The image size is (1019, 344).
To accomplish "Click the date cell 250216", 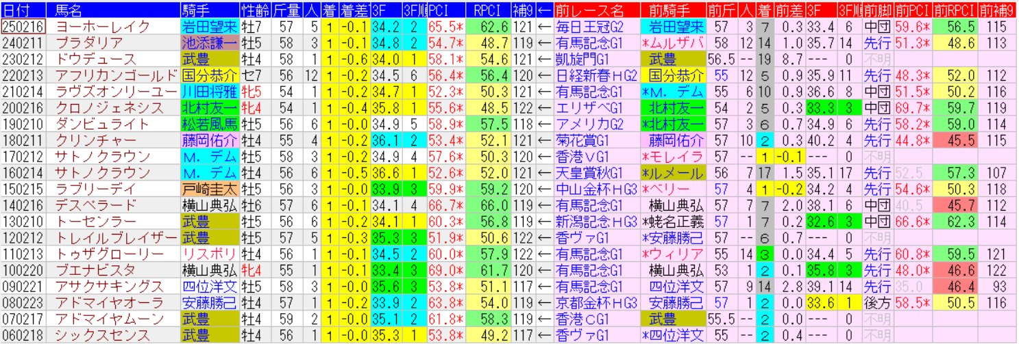I will coord(23,27).
